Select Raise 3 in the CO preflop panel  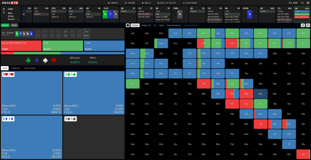41,14
